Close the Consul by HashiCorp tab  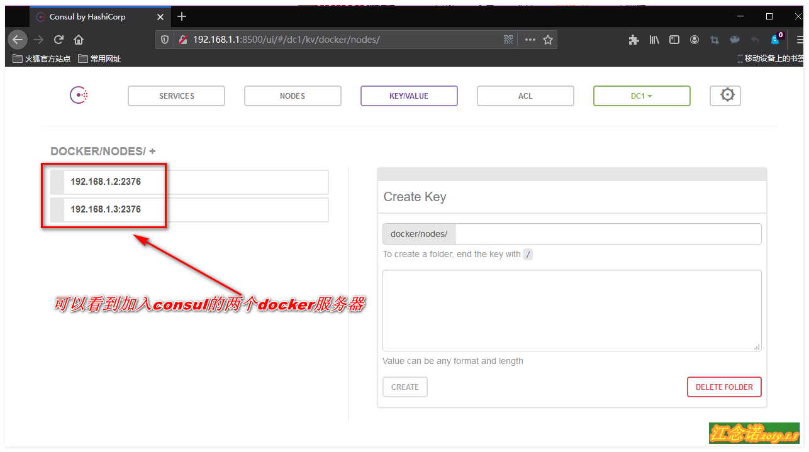point(160,17)
